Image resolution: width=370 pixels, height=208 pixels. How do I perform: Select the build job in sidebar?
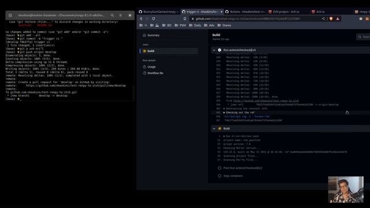169,51
